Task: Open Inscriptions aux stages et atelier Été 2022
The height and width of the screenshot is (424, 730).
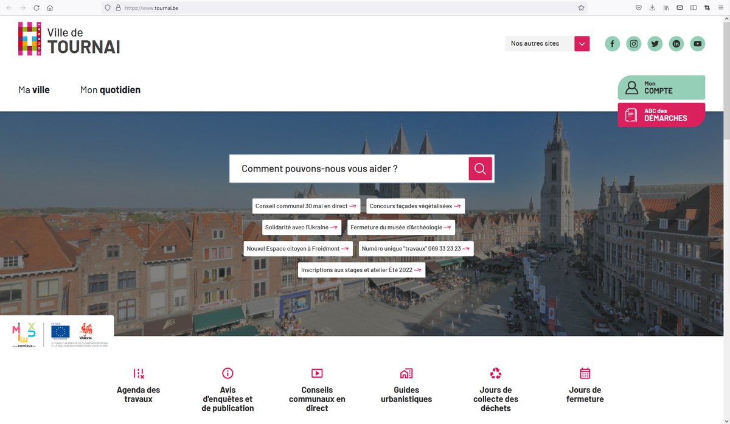Action: point(361,270)
